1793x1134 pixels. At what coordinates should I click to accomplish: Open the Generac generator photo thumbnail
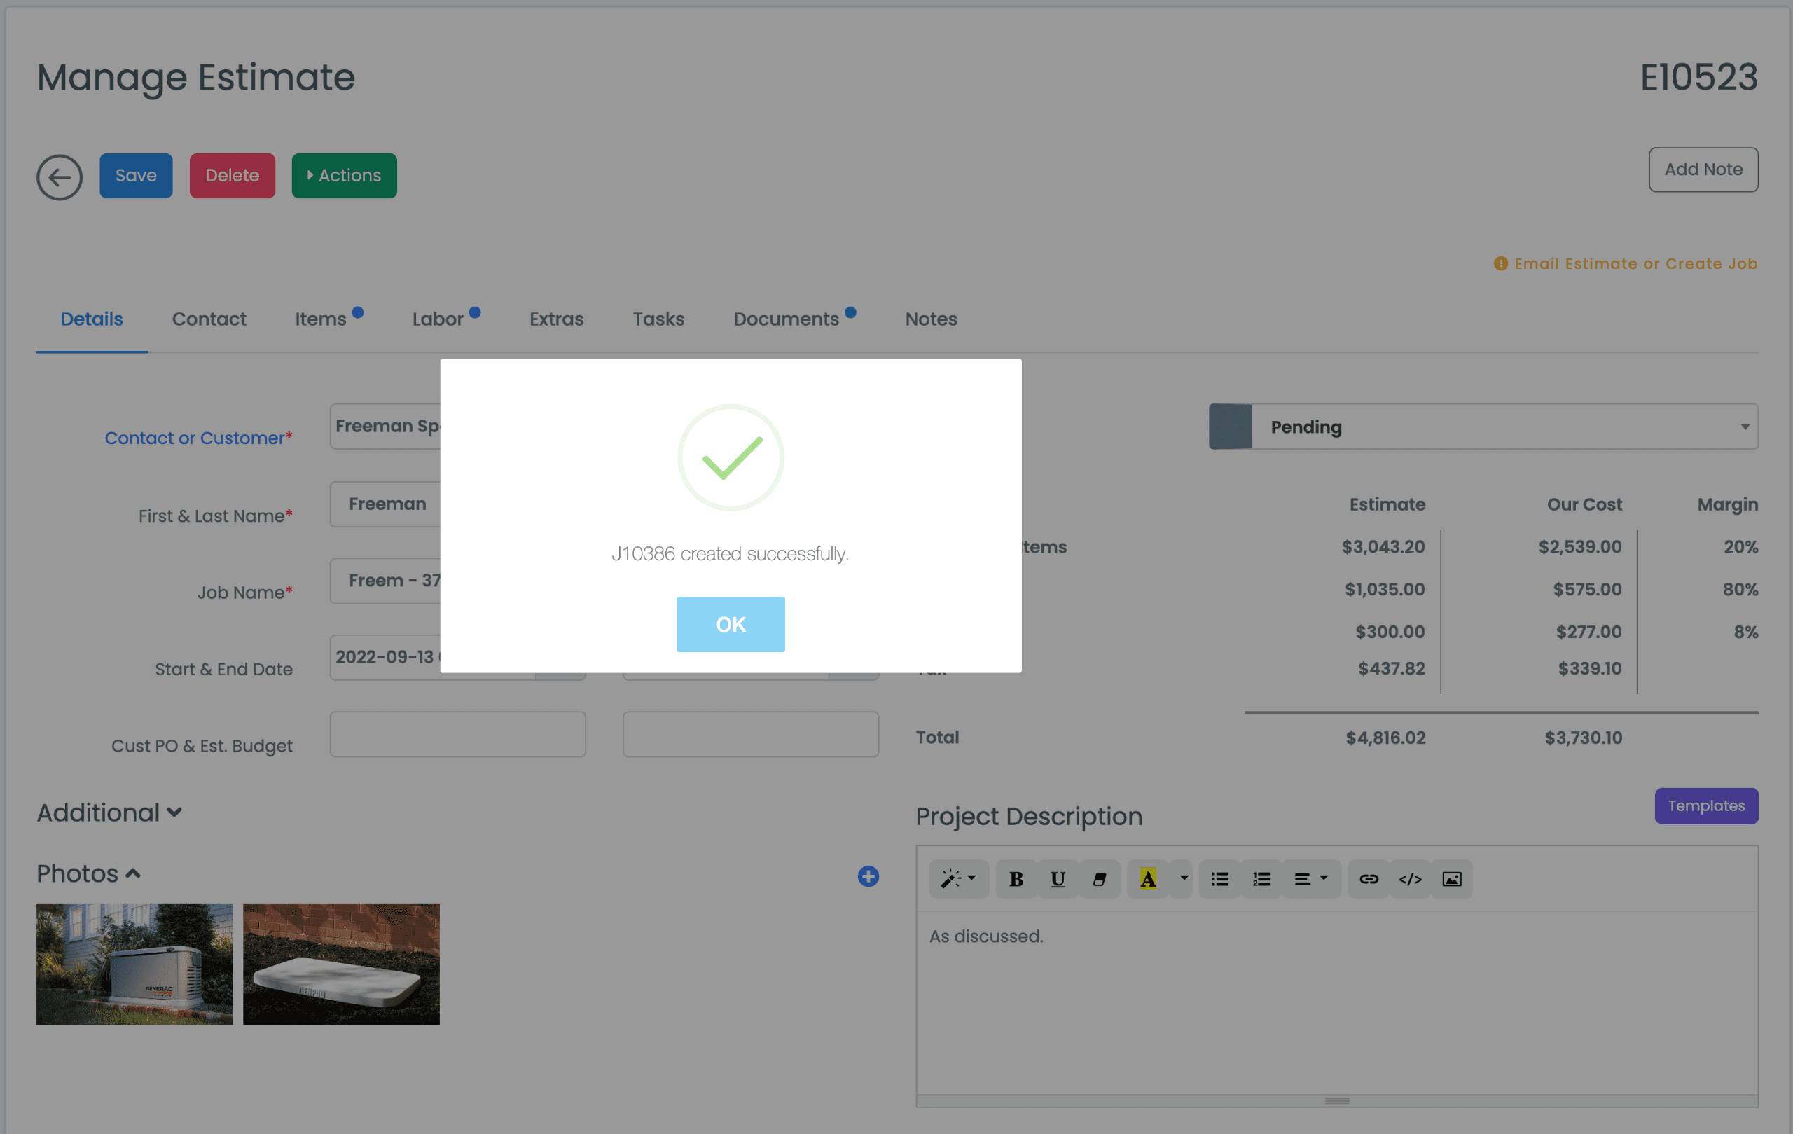click(x=134, y=964)
